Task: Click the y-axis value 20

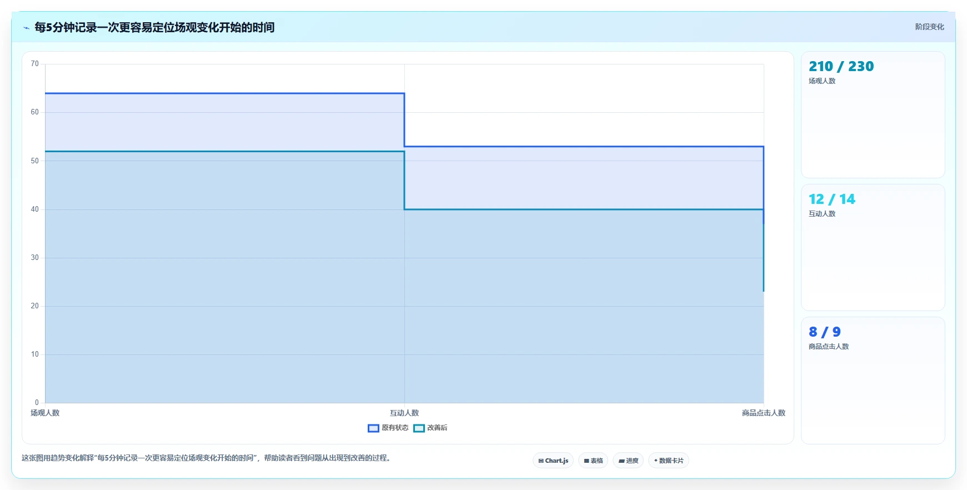Action: tap(35, 306)
